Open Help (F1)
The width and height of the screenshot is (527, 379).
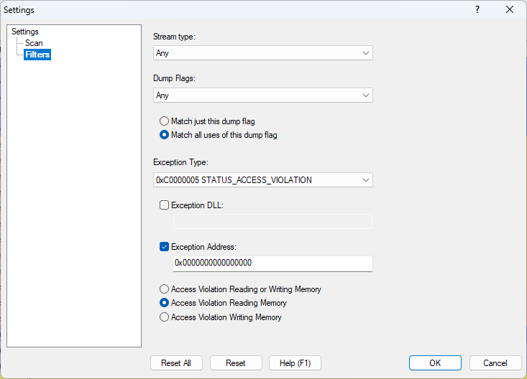295,363
